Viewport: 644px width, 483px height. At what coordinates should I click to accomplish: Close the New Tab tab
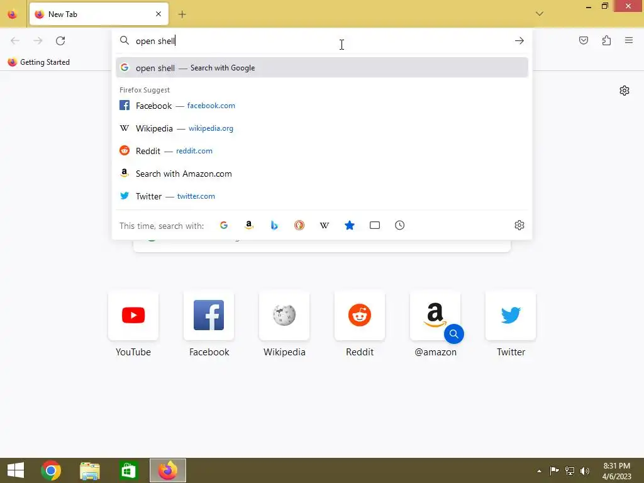coord(158,14)
